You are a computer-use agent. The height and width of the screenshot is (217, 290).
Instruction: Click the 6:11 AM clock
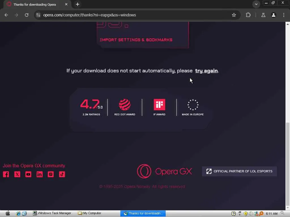click(272, 214)
